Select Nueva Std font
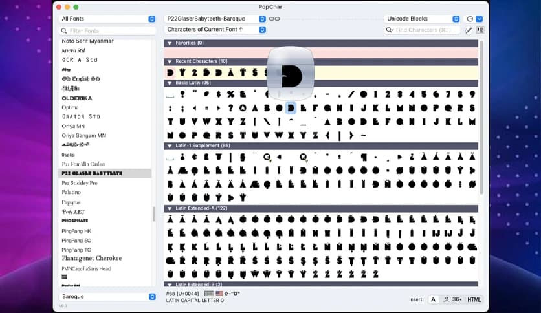Image resolution: width=541 pixels, height=313 pixels. pos(74,50)
